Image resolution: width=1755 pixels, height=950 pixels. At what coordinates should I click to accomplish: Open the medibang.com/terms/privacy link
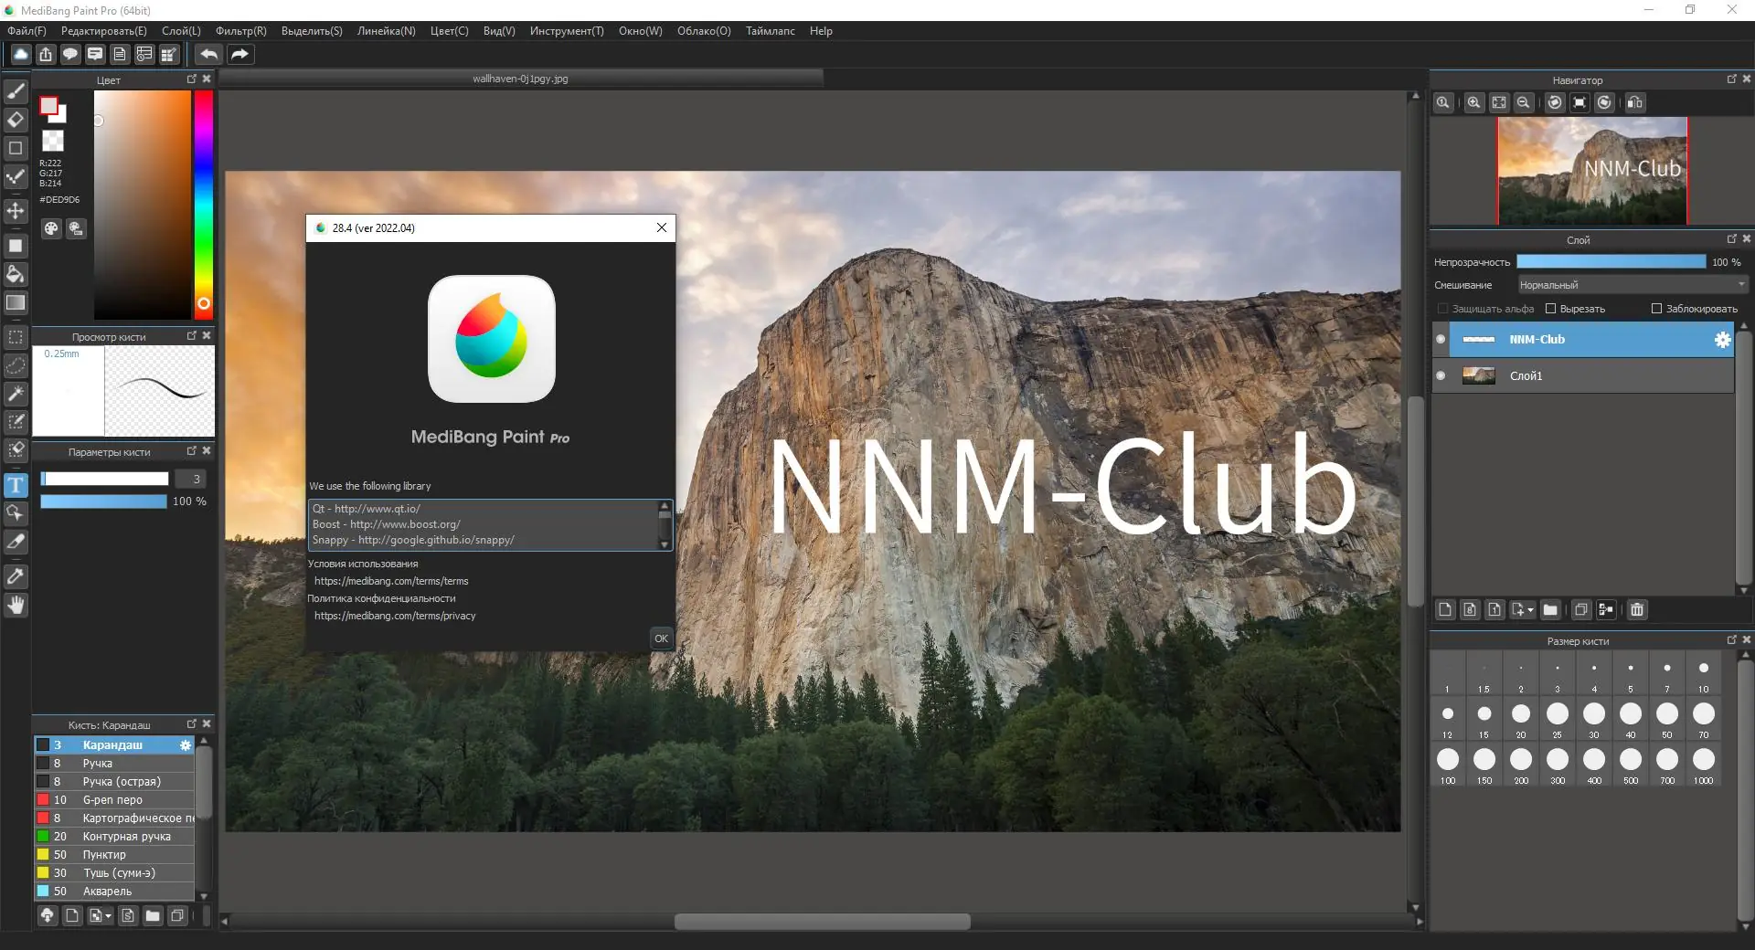pos(395,616)
